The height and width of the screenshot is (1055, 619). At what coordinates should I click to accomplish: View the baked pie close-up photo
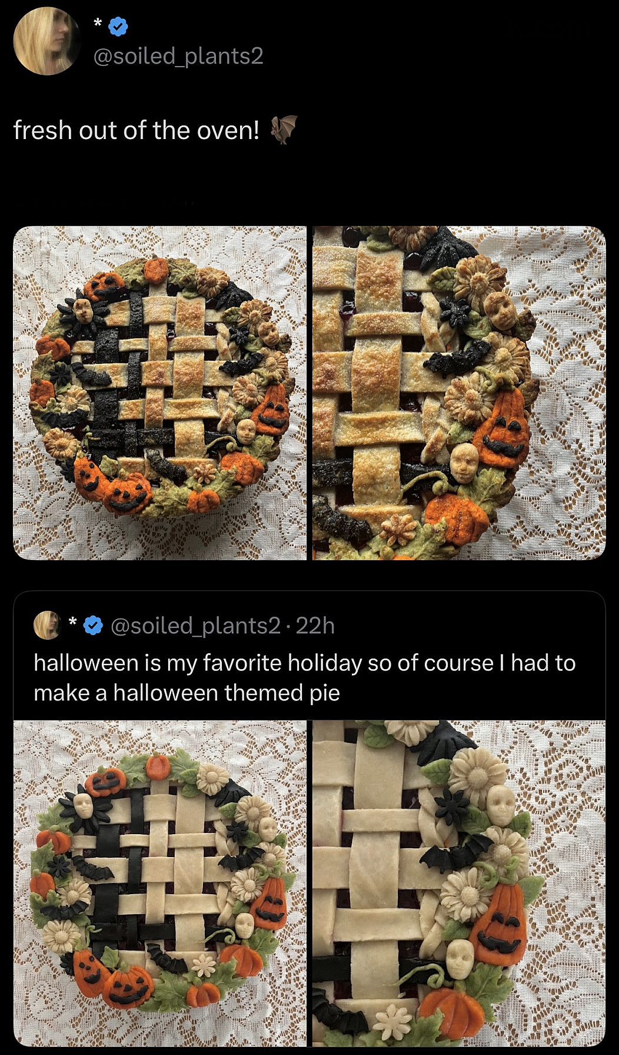pyautogui.click(x=459, y=393)
